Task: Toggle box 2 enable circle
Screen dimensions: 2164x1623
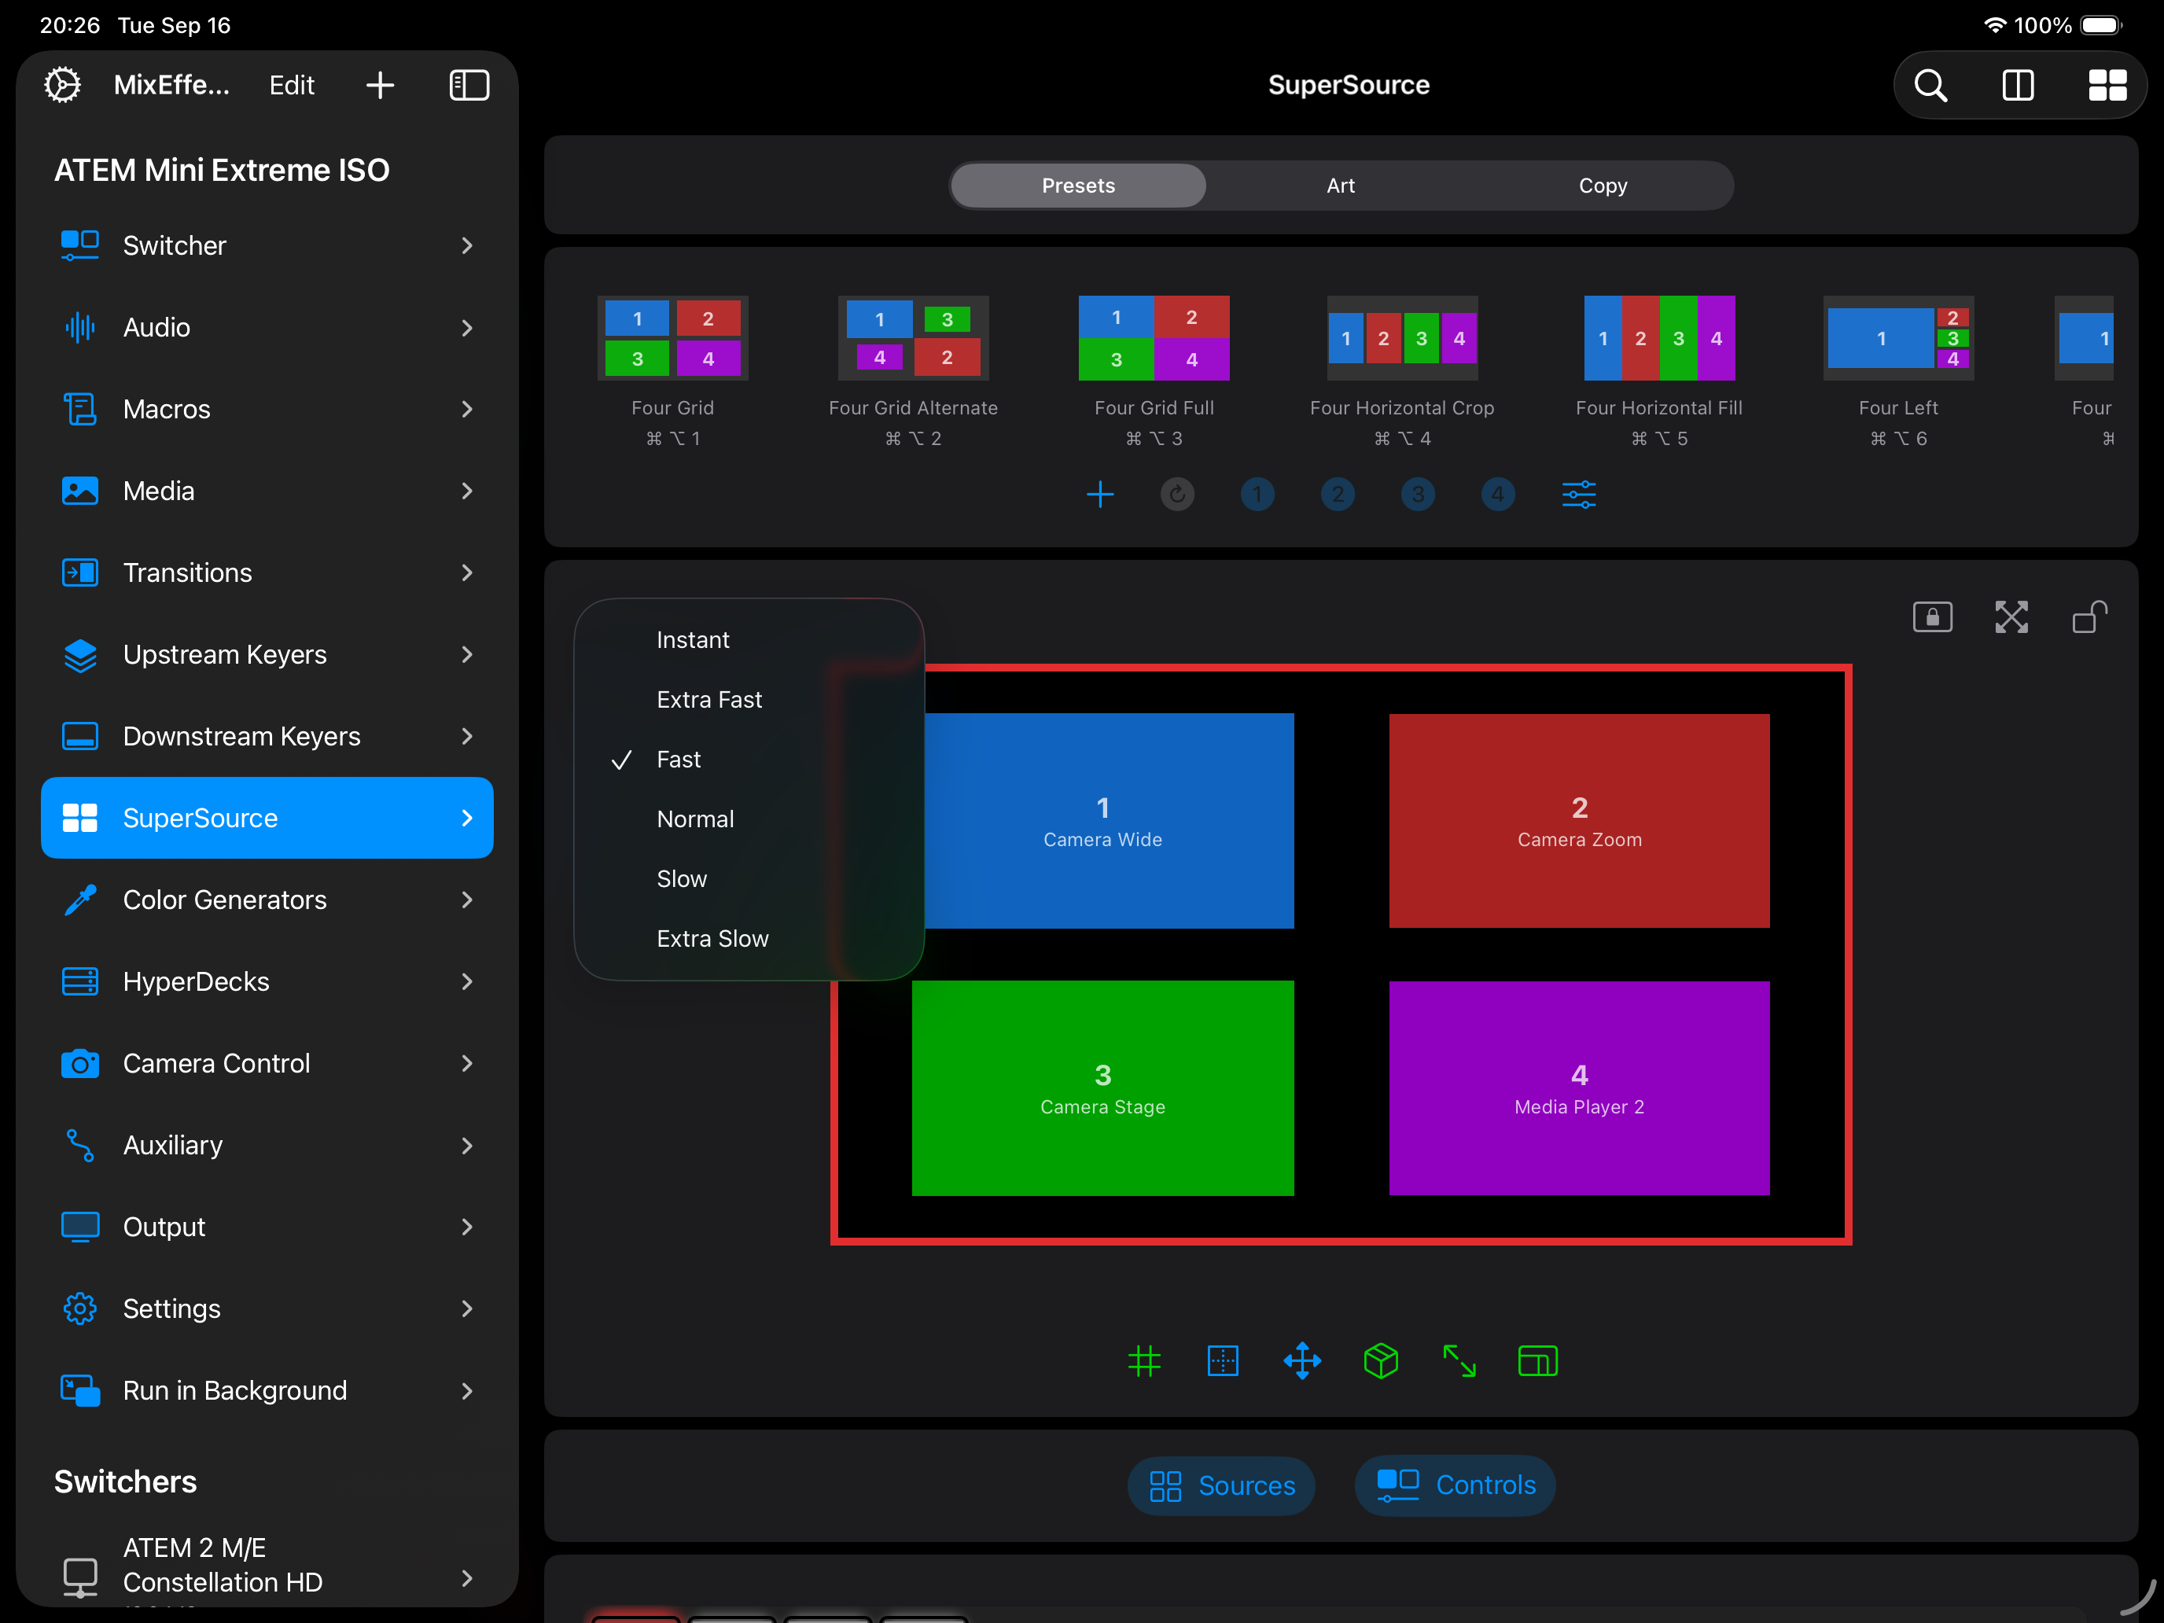Action: point(1338,494)
